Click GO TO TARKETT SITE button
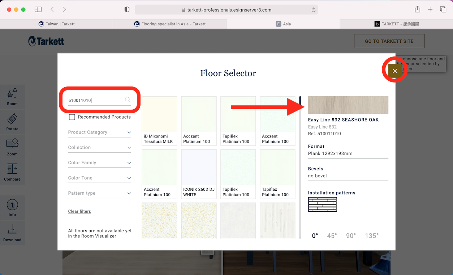Screen dimensions: 453x275 point(389,41)
